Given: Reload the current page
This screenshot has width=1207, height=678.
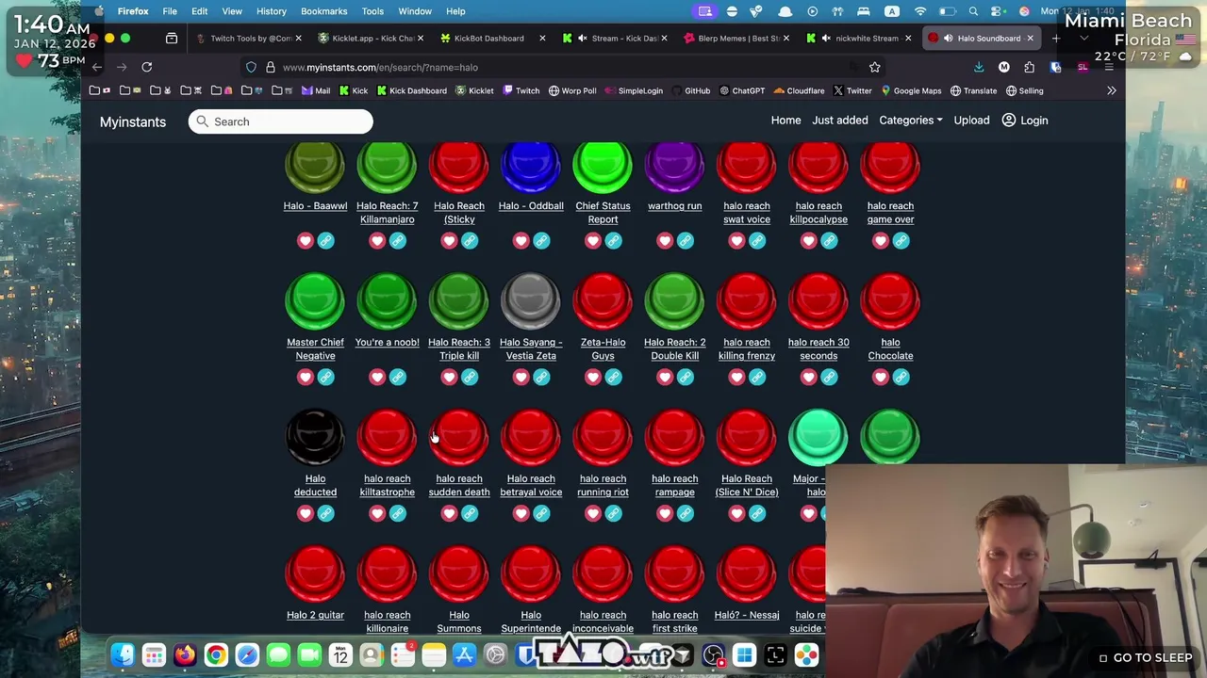Looking at the screenshot, I should click(x=147, y=67).
